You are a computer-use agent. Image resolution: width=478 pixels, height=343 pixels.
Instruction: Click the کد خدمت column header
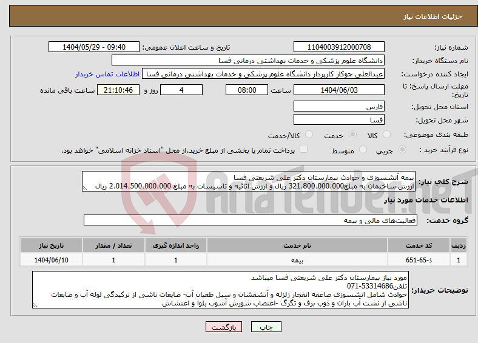click(419, 245)
